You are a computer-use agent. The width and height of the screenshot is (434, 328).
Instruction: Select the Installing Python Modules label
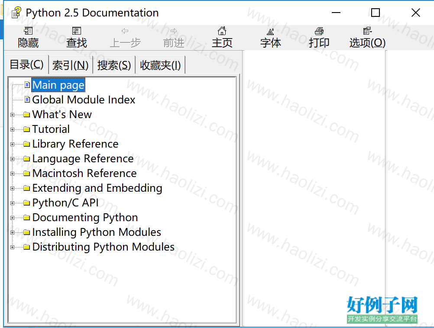pos(97,232)
